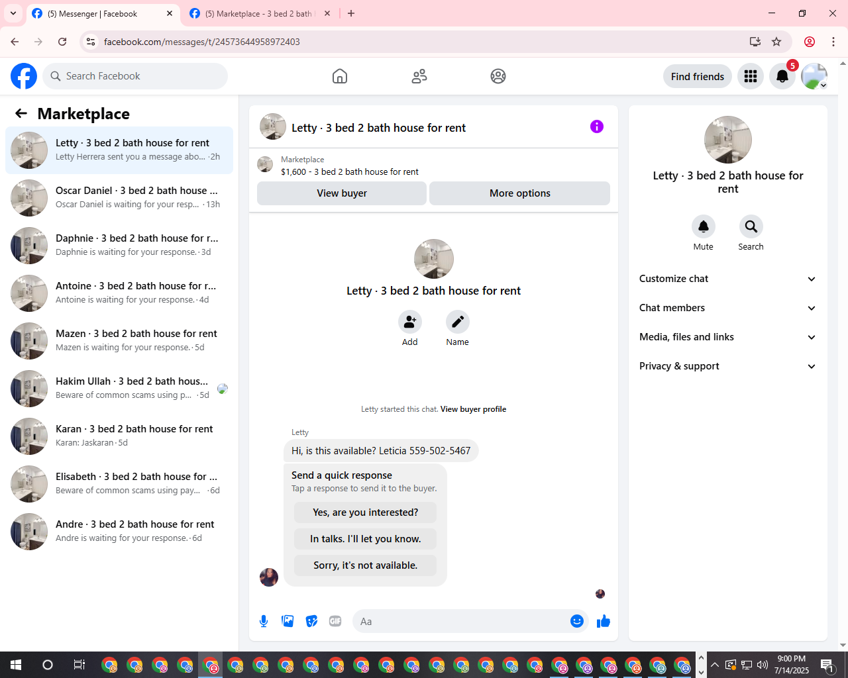Screen dimensions: 848x678
Task: Go to Home feed icon
Action: (x=340, y=76)
